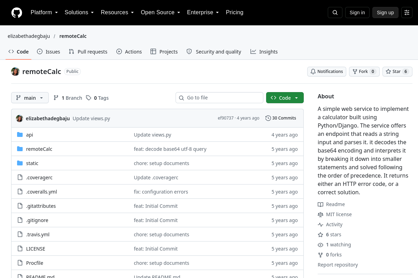Switch to the Issues tab
The image size is (418, 278).
(49, 52)
